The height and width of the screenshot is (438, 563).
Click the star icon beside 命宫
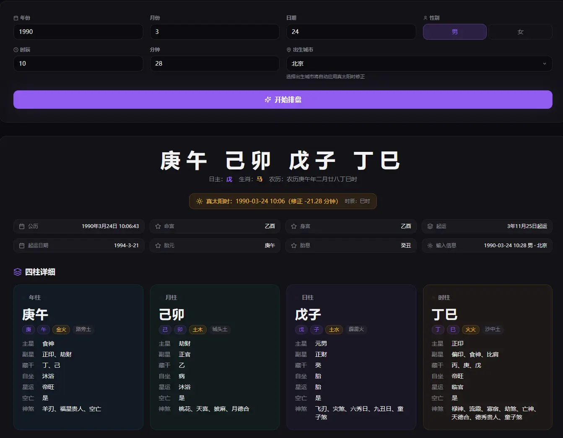click(x=158, y=226)
